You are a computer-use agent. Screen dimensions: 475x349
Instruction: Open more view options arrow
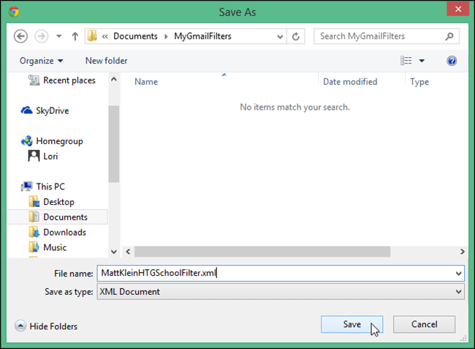coord(422,61)
